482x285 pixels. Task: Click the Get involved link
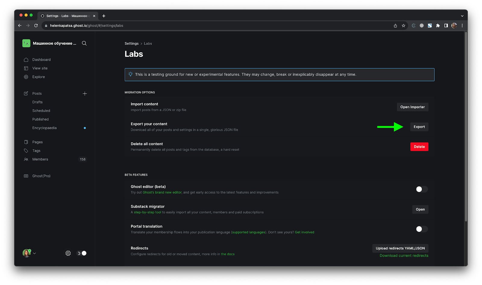304,232
